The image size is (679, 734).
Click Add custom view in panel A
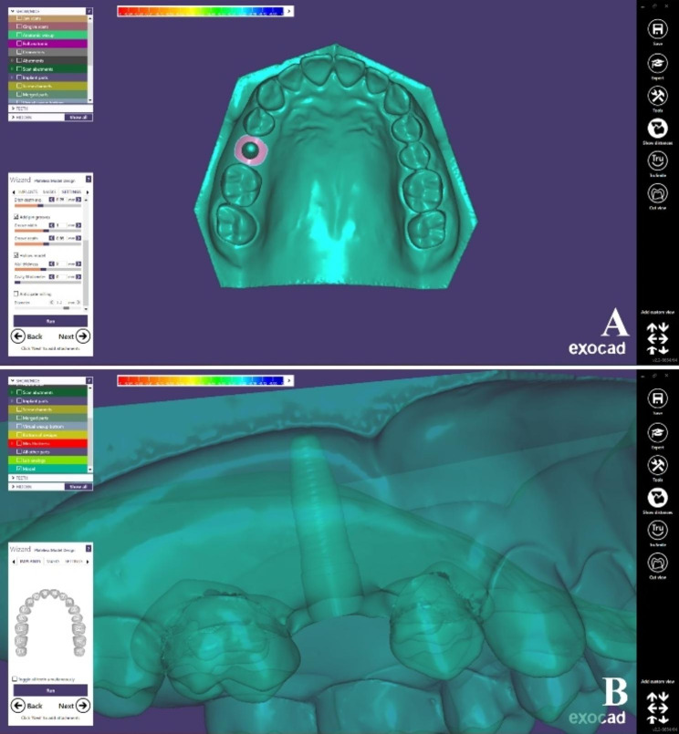point(657,312)
